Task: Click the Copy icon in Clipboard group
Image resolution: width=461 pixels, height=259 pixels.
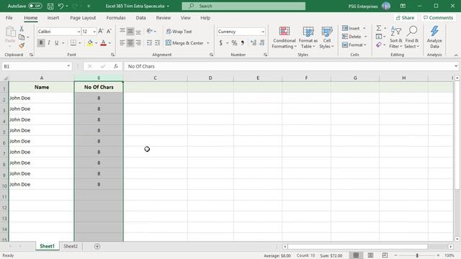Action: pyautogui.click(x=22, y=37)
